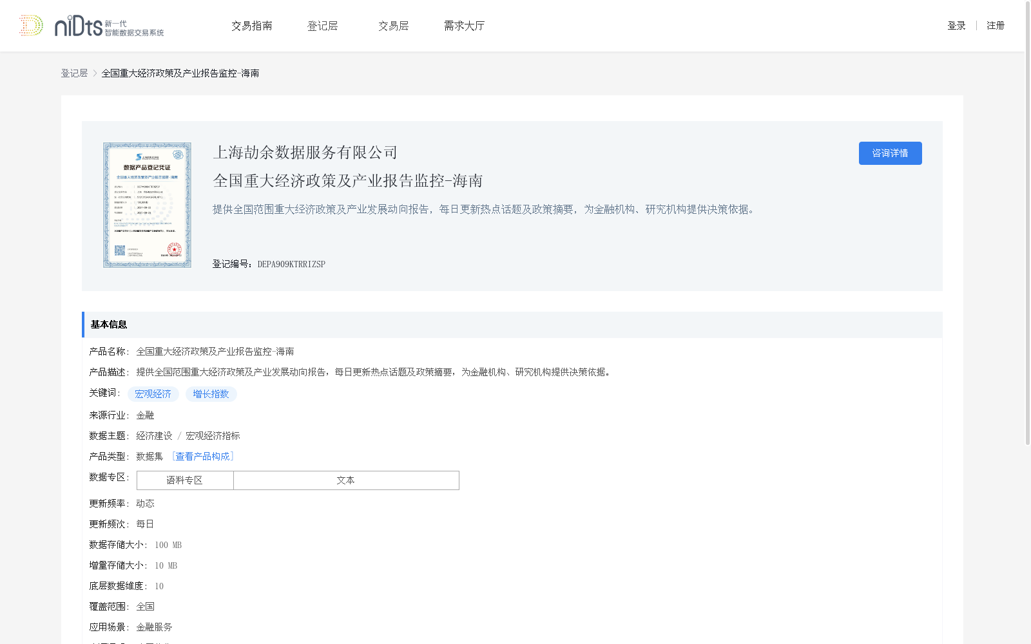Go to the 交易层 nav item
The height and width of the screenshot is (644, 1031).
394,26
